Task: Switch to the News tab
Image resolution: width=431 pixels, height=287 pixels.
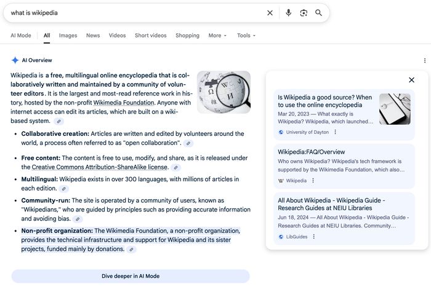Action: 93,36
